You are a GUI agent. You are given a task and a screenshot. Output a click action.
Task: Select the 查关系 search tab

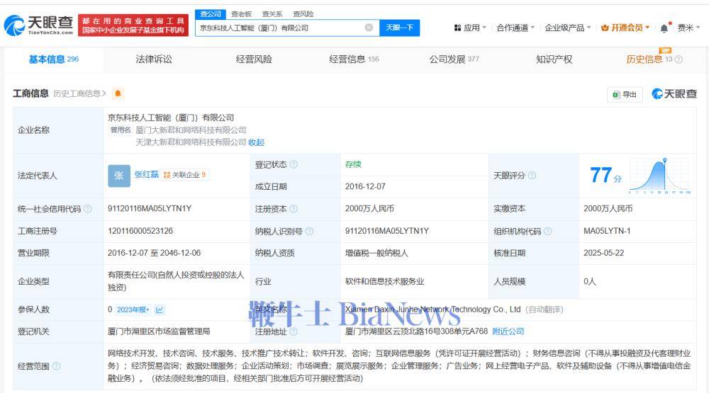pos(272,14)
